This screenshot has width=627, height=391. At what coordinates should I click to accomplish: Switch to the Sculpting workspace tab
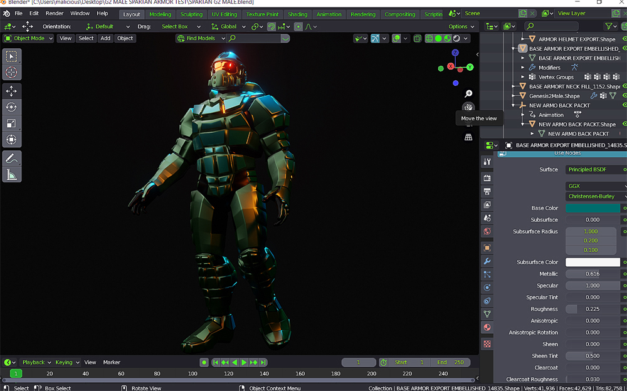pos(191,14)
